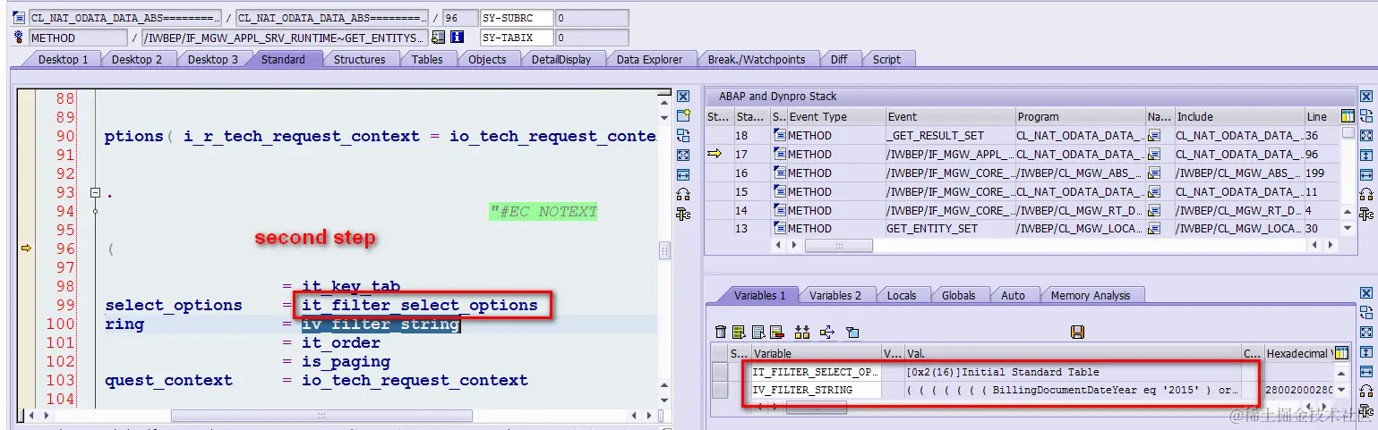Image resolution: width=1378 pixels, height=430 pixels.
Task: Click the ABAP stack horizontal scrollbar thumb
Action: point(838,245)
